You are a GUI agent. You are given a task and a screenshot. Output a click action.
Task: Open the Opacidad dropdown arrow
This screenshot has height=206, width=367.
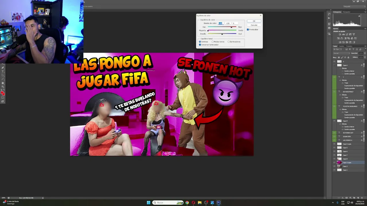(x=365, y=53)
